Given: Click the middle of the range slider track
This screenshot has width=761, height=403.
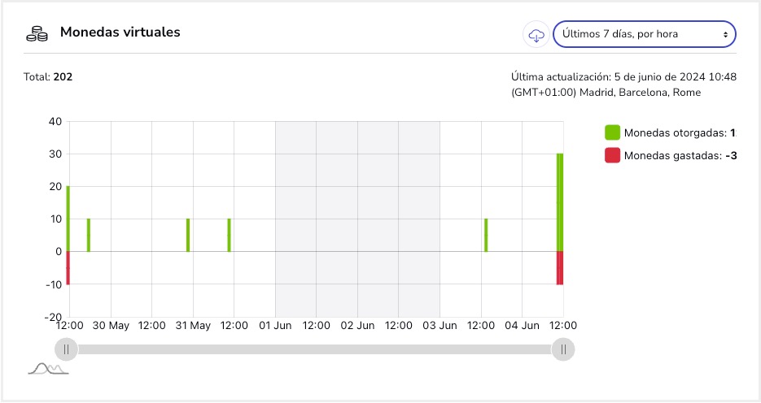Looking at the screenshot, I should tap(314, 349).
